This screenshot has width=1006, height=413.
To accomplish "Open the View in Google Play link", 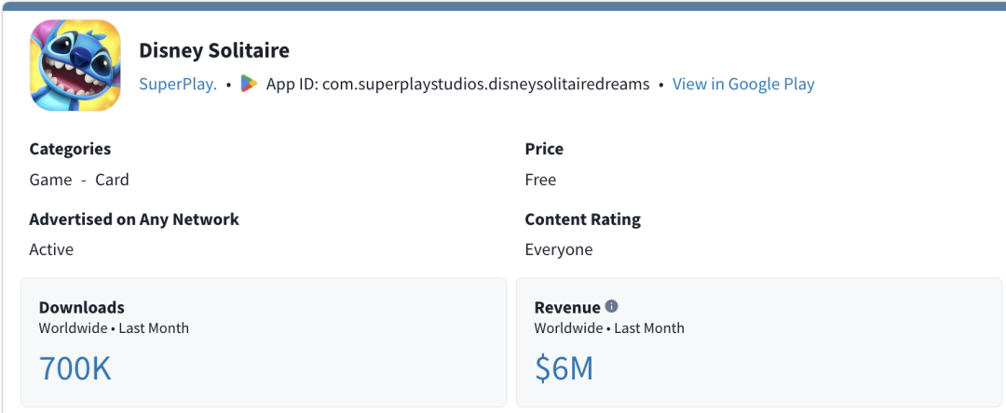I will coord(743,84).
